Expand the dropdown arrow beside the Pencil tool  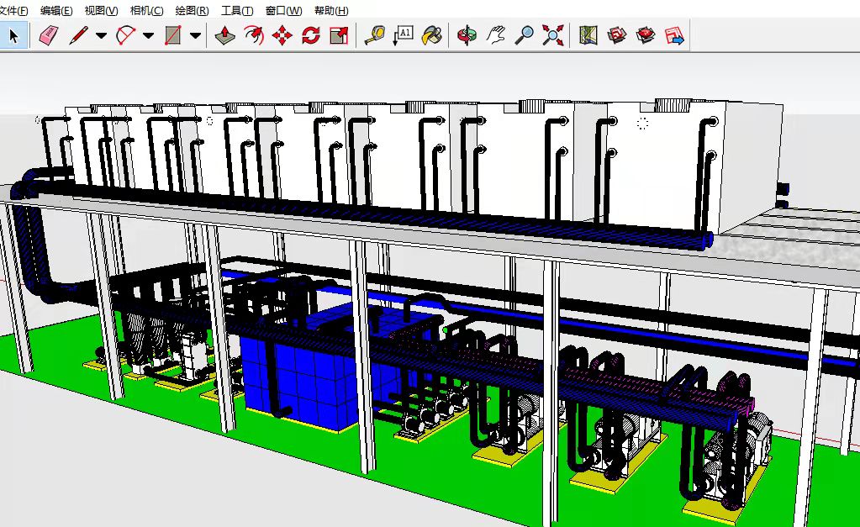(101, 35)
